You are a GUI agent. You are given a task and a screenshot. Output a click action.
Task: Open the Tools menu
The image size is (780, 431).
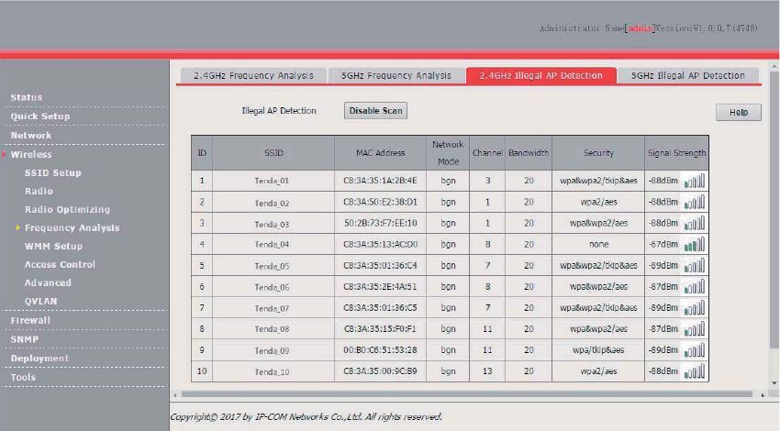coord(23,377)
